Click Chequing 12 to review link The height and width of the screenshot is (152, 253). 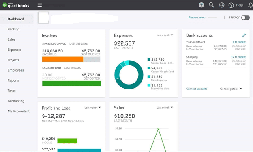(x=238, y=57)
